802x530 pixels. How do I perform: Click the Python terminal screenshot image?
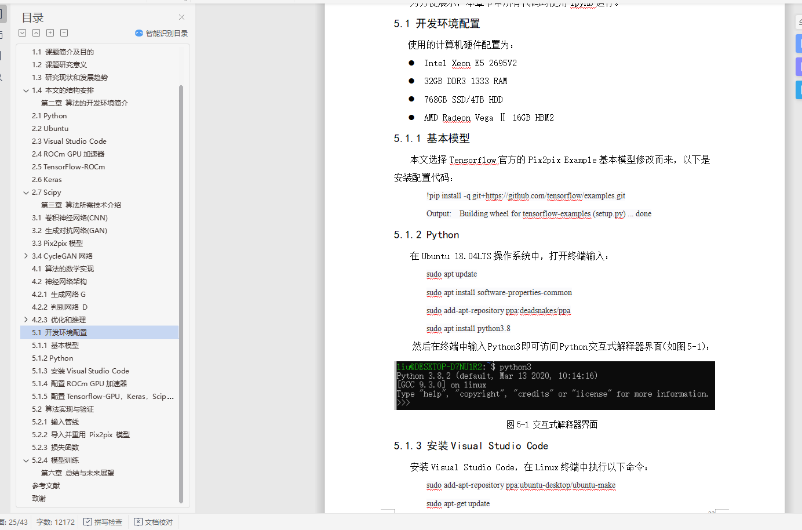pyautogui.click(x=555, y=386)
